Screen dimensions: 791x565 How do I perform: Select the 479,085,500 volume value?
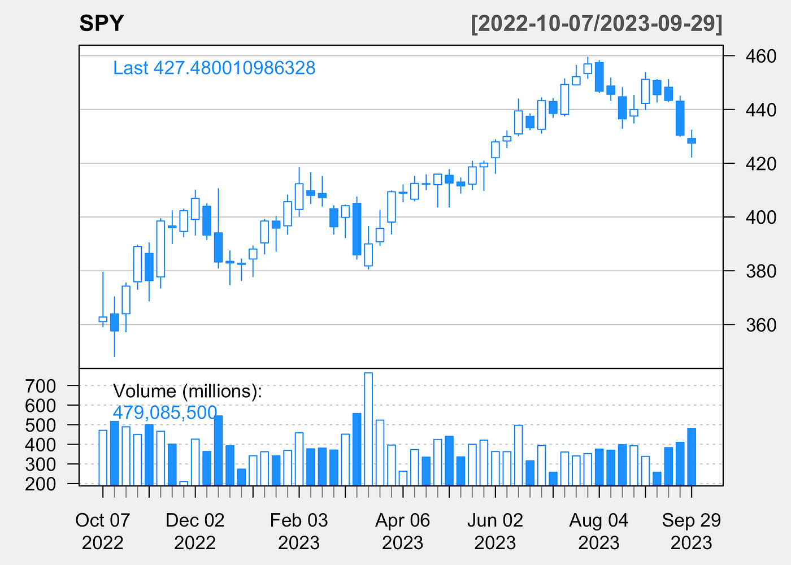point(165,412)
